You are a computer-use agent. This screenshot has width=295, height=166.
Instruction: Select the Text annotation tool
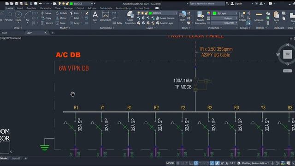click(95, 16)
